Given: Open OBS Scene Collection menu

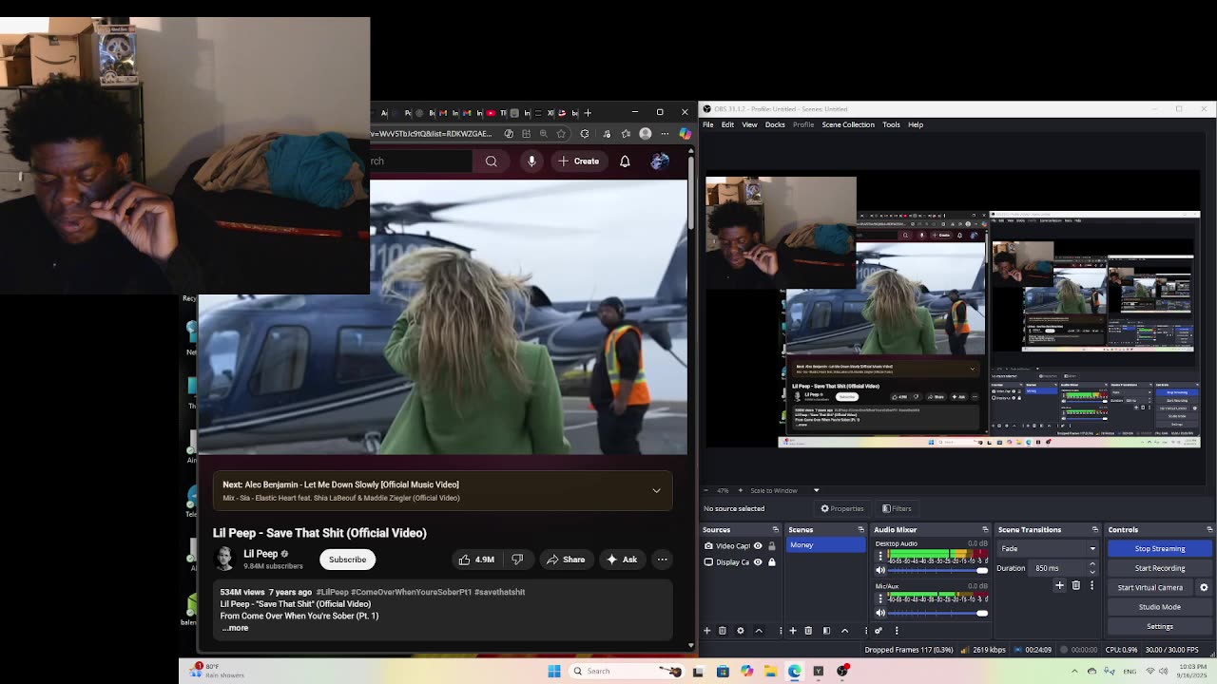Looking at the screenshot, I should click(848, 124).
